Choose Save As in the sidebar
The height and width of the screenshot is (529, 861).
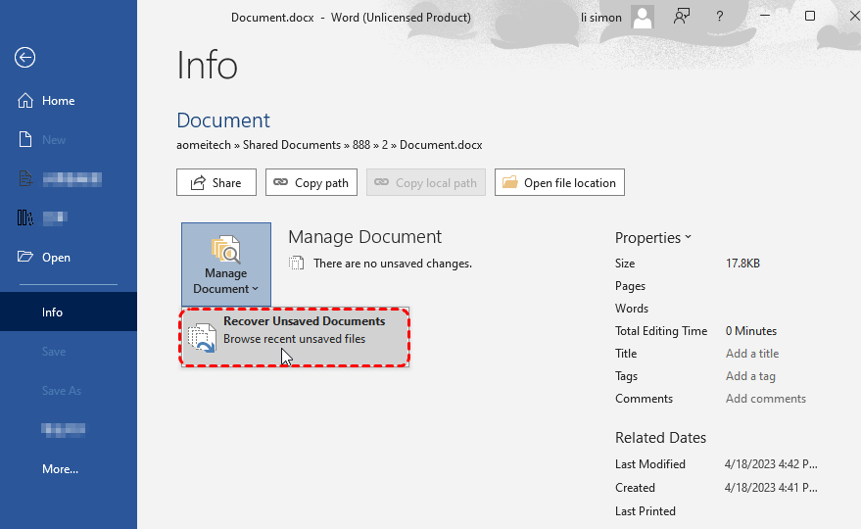[69, 390]
